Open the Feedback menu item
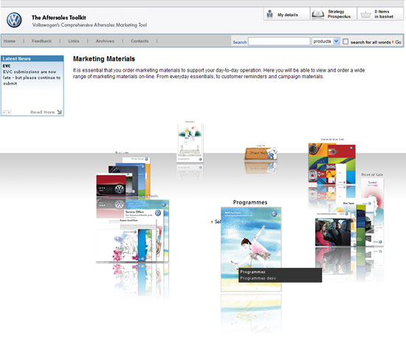406x355 pixels. click(41, 41)
